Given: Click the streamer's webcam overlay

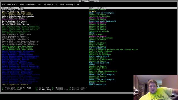Looking at the screenshot, I should (x=156, y=87).
